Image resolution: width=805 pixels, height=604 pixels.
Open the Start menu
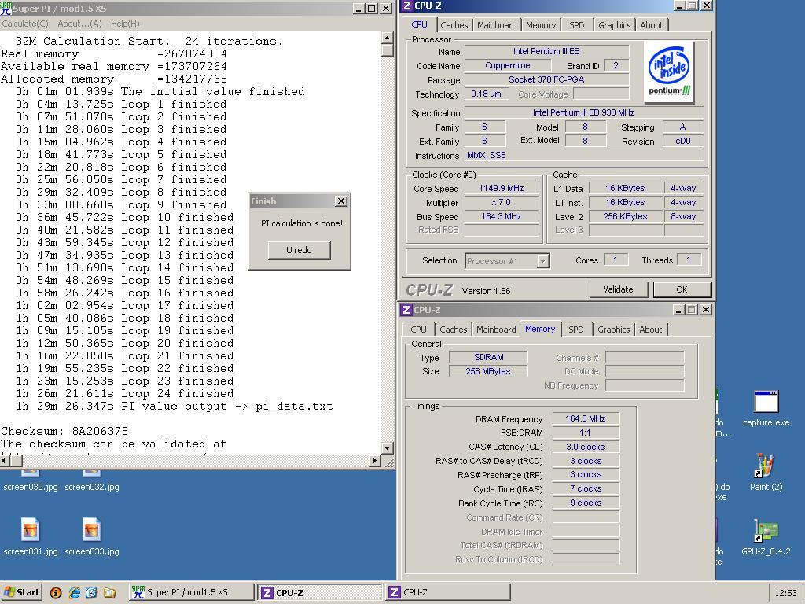click(21, 592)
